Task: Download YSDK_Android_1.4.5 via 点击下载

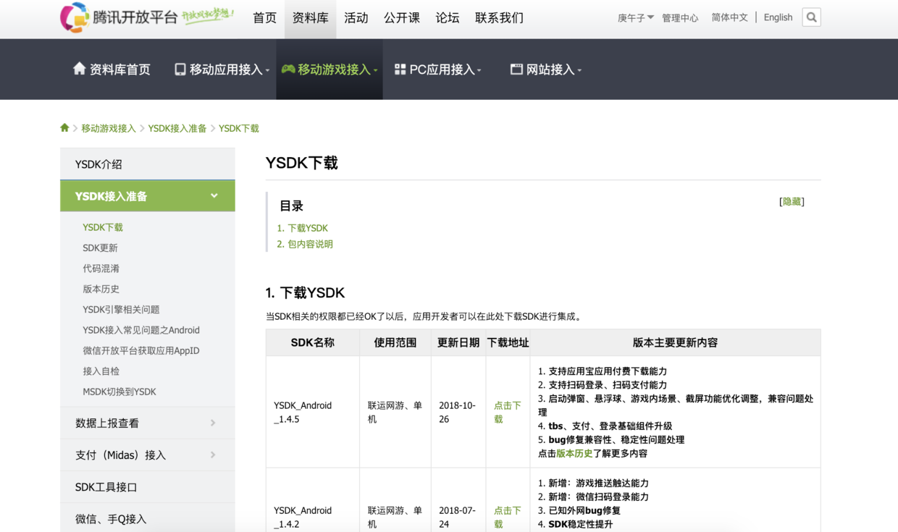Action: coord(507,412)
